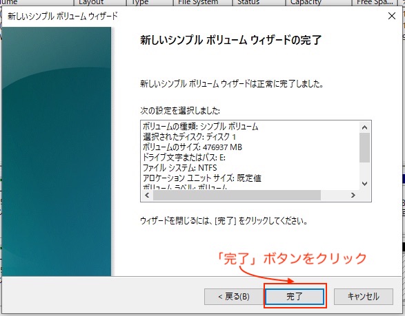Image resolution: width=405 pixels, height=316 pixels.
Task: Go back with the 戻る(B) button
Action: 234,297
